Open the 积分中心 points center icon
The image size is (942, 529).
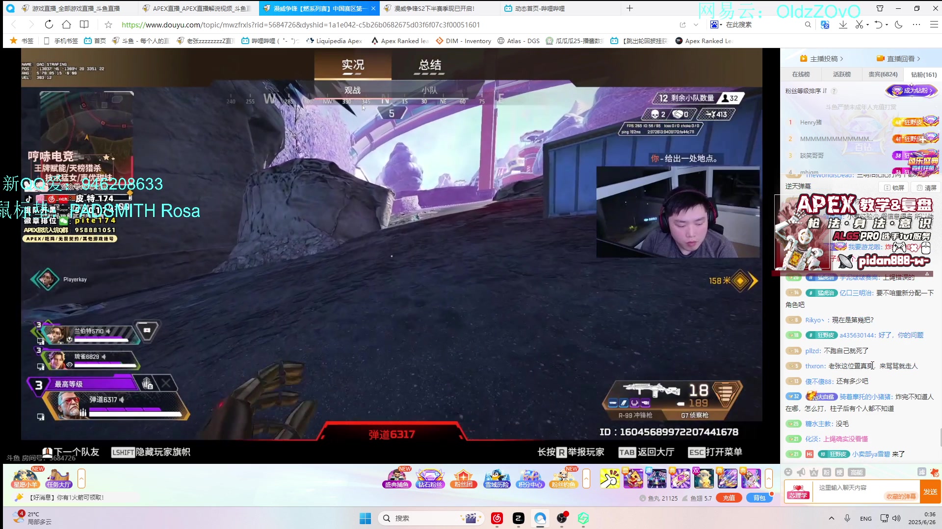click(530, 478)
